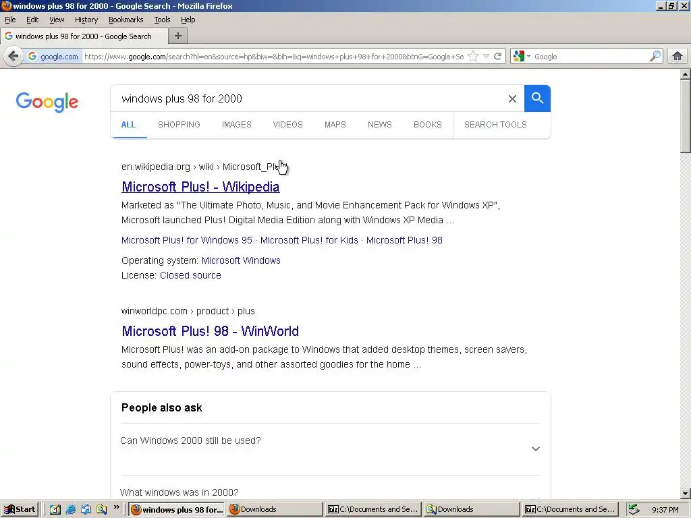Image resolution: width=691 pixels, height=518 pixels.
Task: Click the magnifier in the Firefox search box
Action: (655, 57)
